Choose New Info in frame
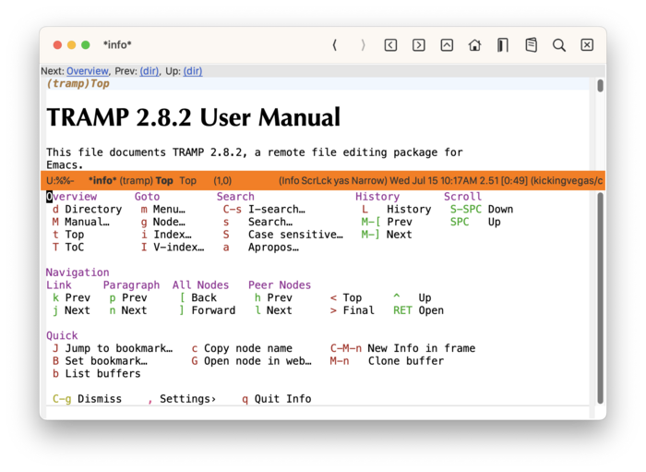 tap(402, 349)
